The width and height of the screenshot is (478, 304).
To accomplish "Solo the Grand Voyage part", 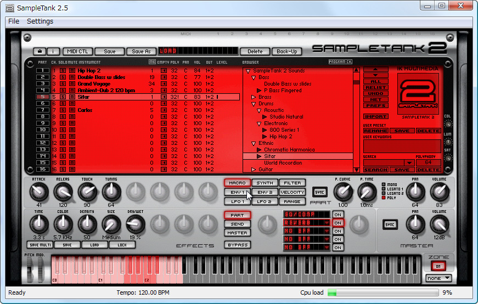I will pyautogui.click(x=63, y=84).
